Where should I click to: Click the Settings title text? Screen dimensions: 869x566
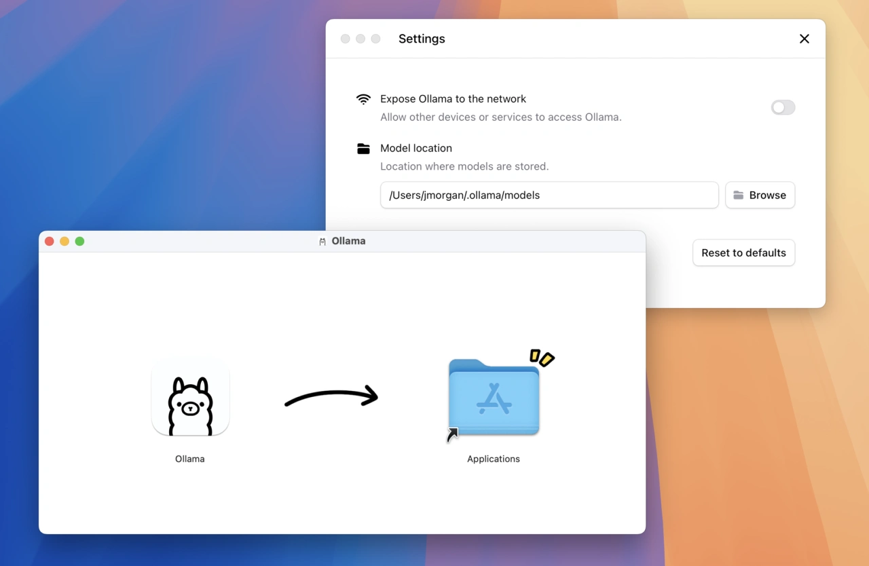(x=422, y=39)
